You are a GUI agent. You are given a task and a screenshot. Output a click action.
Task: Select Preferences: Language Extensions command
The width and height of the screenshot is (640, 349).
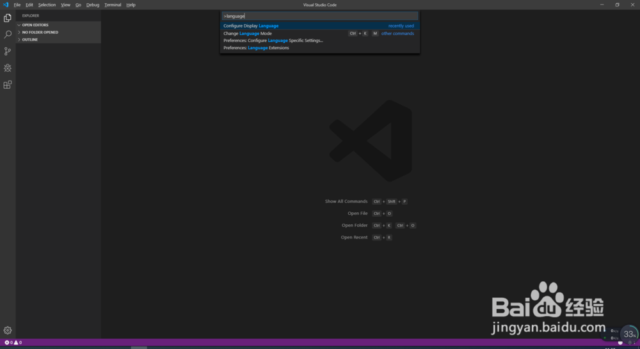click(319, 48)
